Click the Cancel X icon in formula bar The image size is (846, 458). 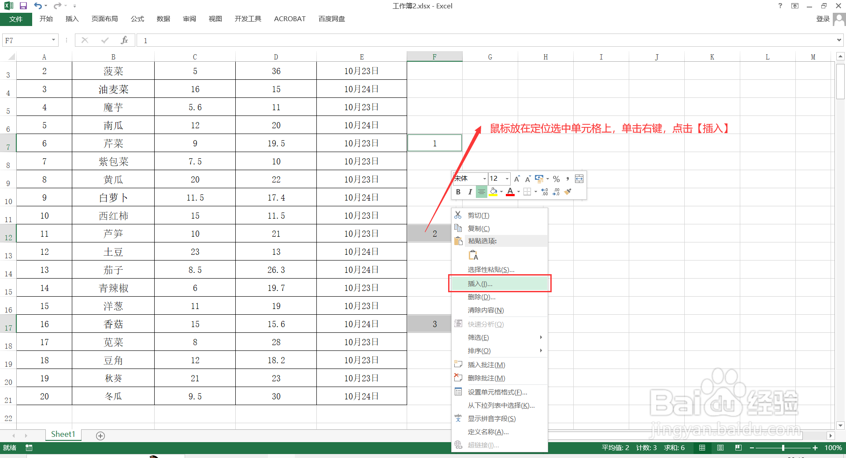(x=85, y=40)
